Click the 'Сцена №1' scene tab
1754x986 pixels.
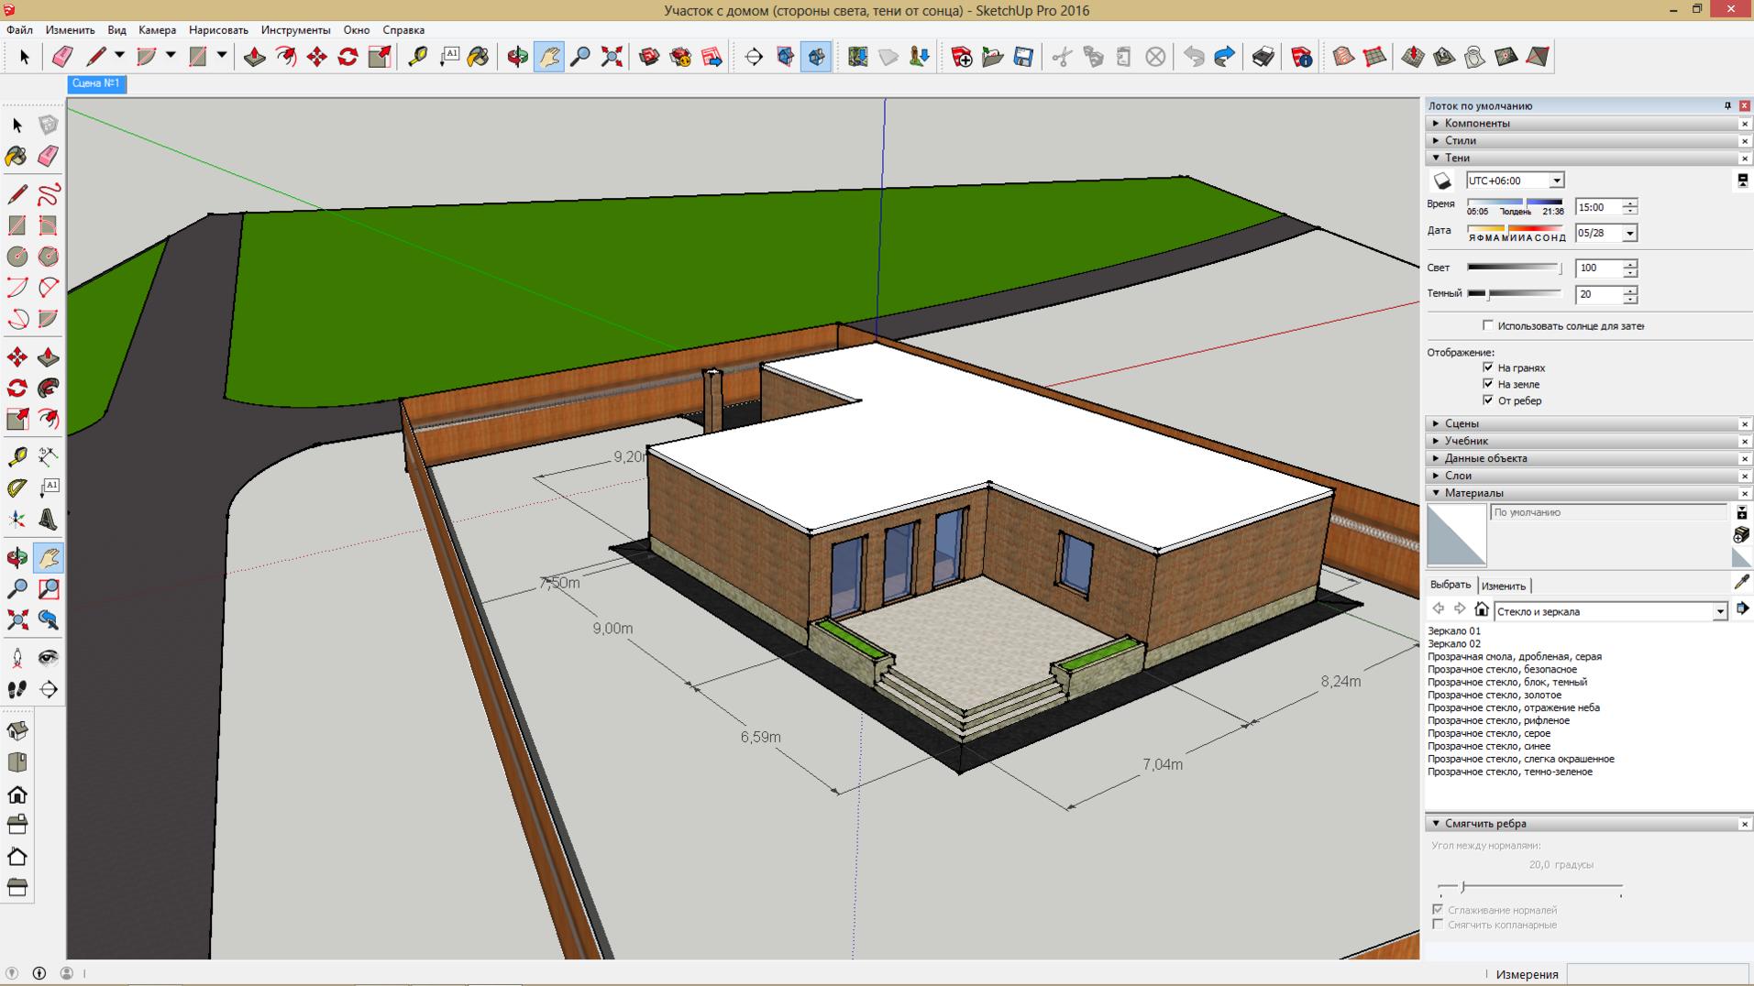click(96, 83)
